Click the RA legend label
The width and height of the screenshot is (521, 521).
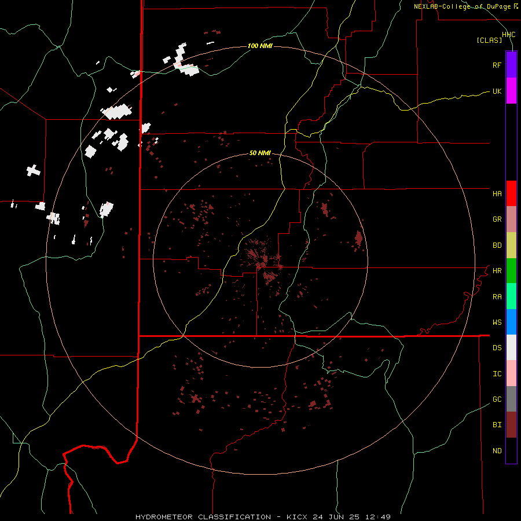pos(497,297)
